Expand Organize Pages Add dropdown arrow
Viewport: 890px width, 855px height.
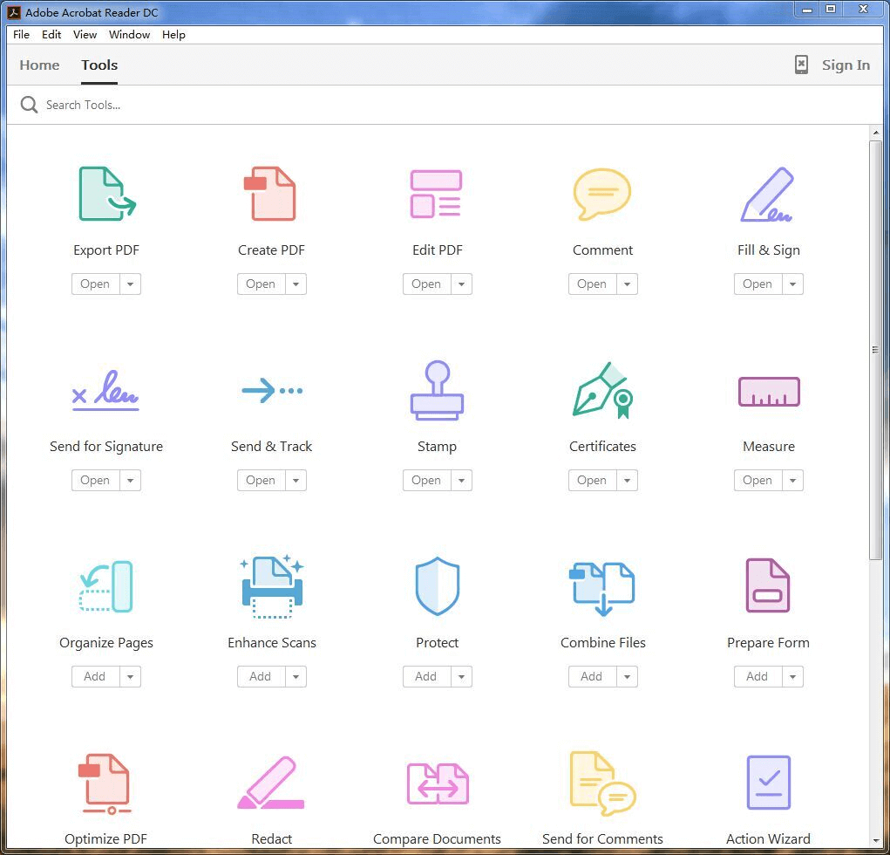130,677
